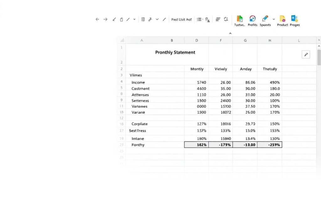Click the Proges app icon
Image resolution: width=321 pixels, height=214 pixels.
[295, 19]
